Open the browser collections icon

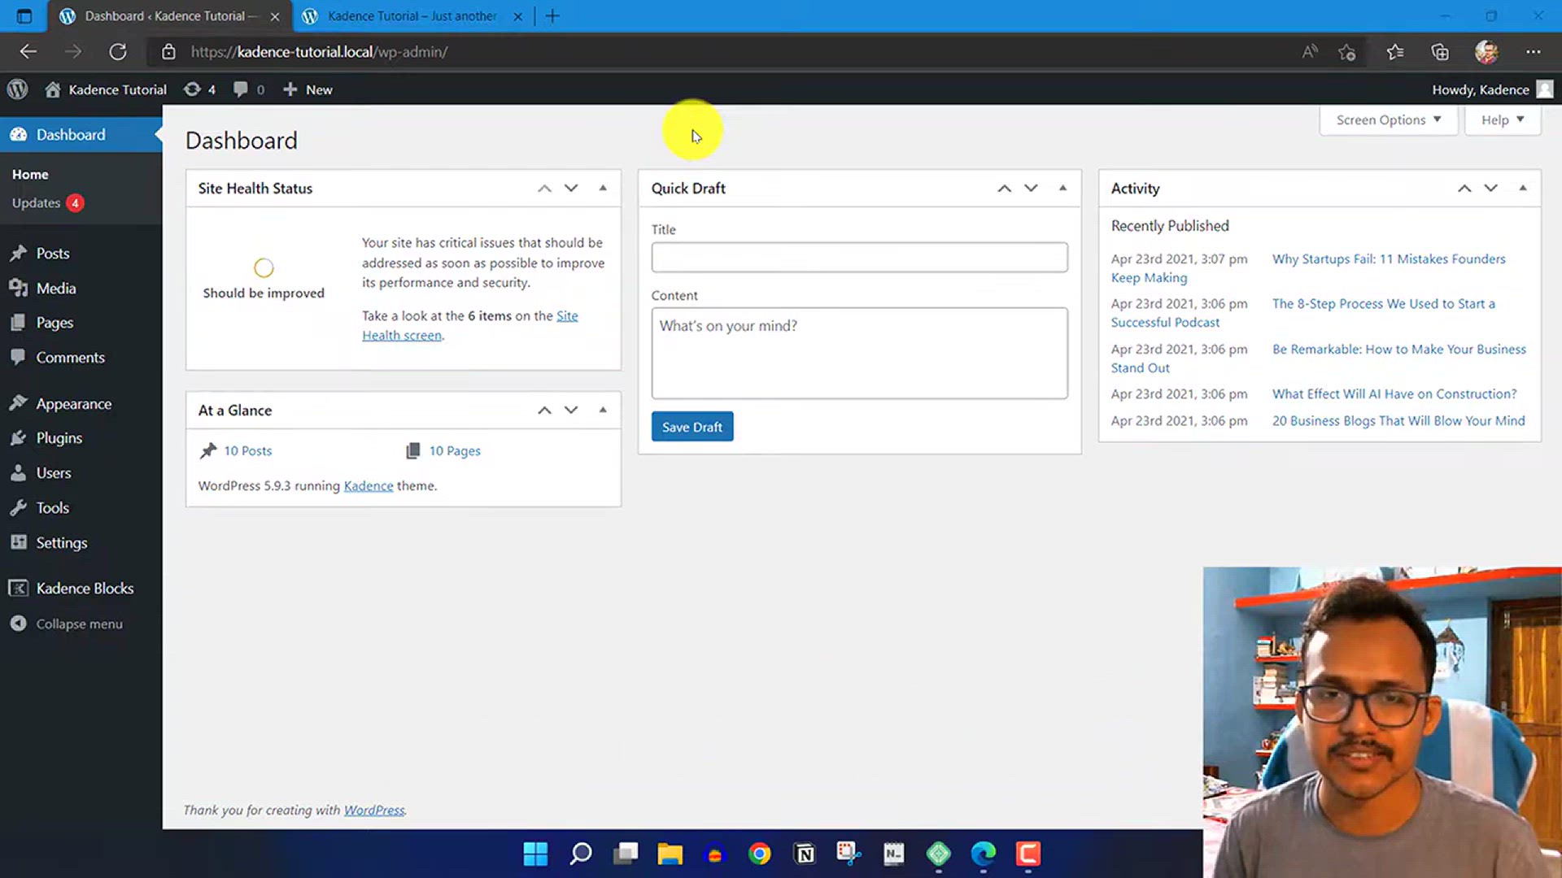coord(1440,52)
